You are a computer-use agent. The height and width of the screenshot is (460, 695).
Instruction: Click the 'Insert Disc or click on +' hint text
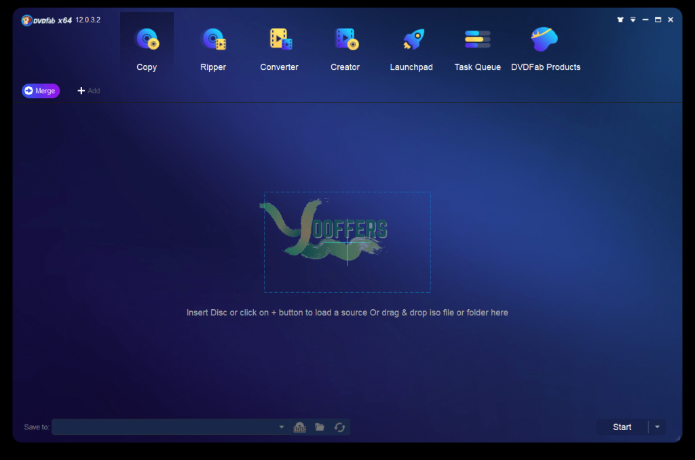347,313
